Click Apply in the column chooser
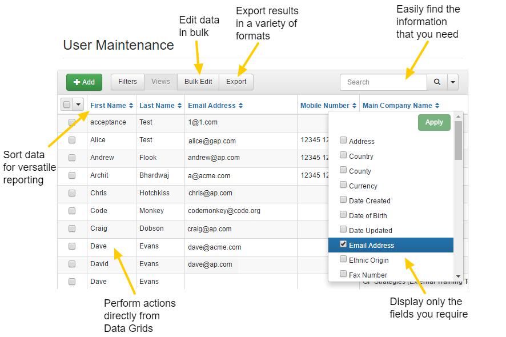This screenshot has width=506, height=337. [434, 122]
